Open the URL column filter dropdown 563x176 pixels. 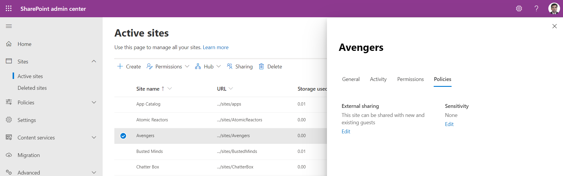[x=231, y=89]
